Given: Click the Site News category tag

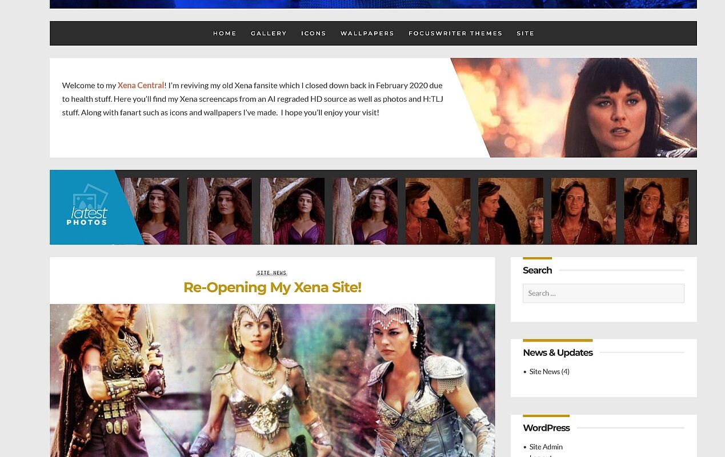Looking at the screenshot, I should coord(272,273).
